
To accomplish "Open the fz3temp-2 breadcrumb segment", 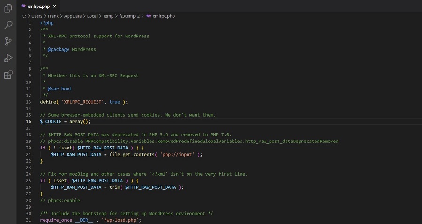I will (129, 16).
